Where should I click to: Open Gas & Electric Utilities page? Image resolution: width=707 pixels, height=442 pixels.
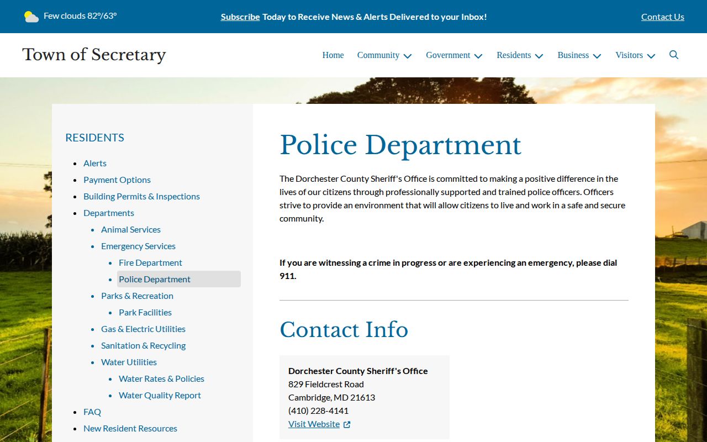point(143,329)
